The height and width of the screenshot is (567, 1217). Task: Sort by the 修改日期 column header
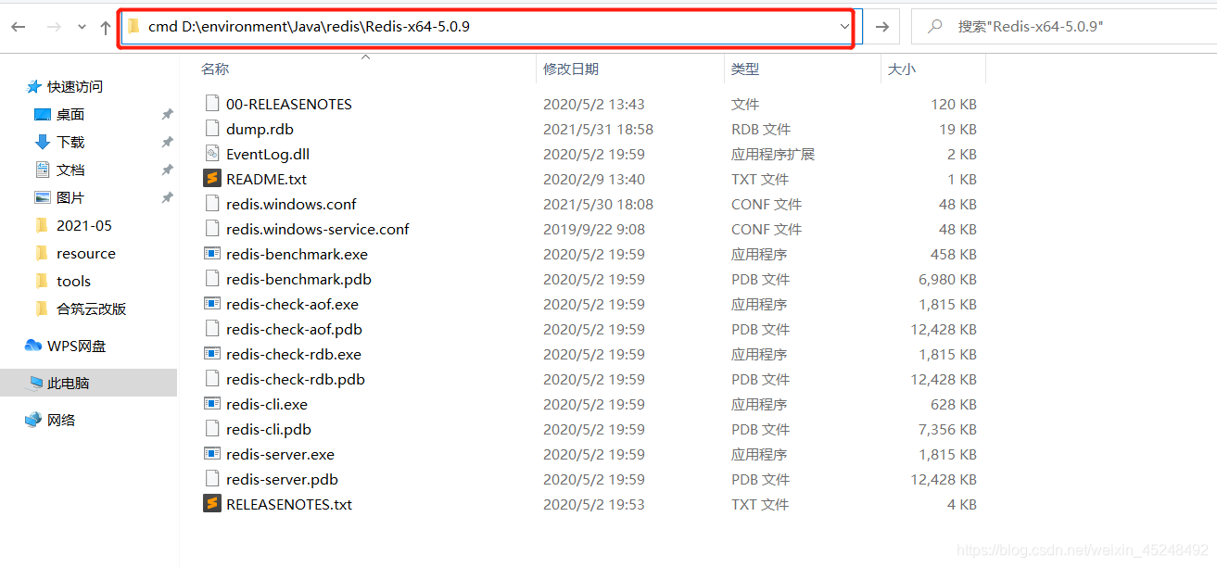tap(571, 69)
